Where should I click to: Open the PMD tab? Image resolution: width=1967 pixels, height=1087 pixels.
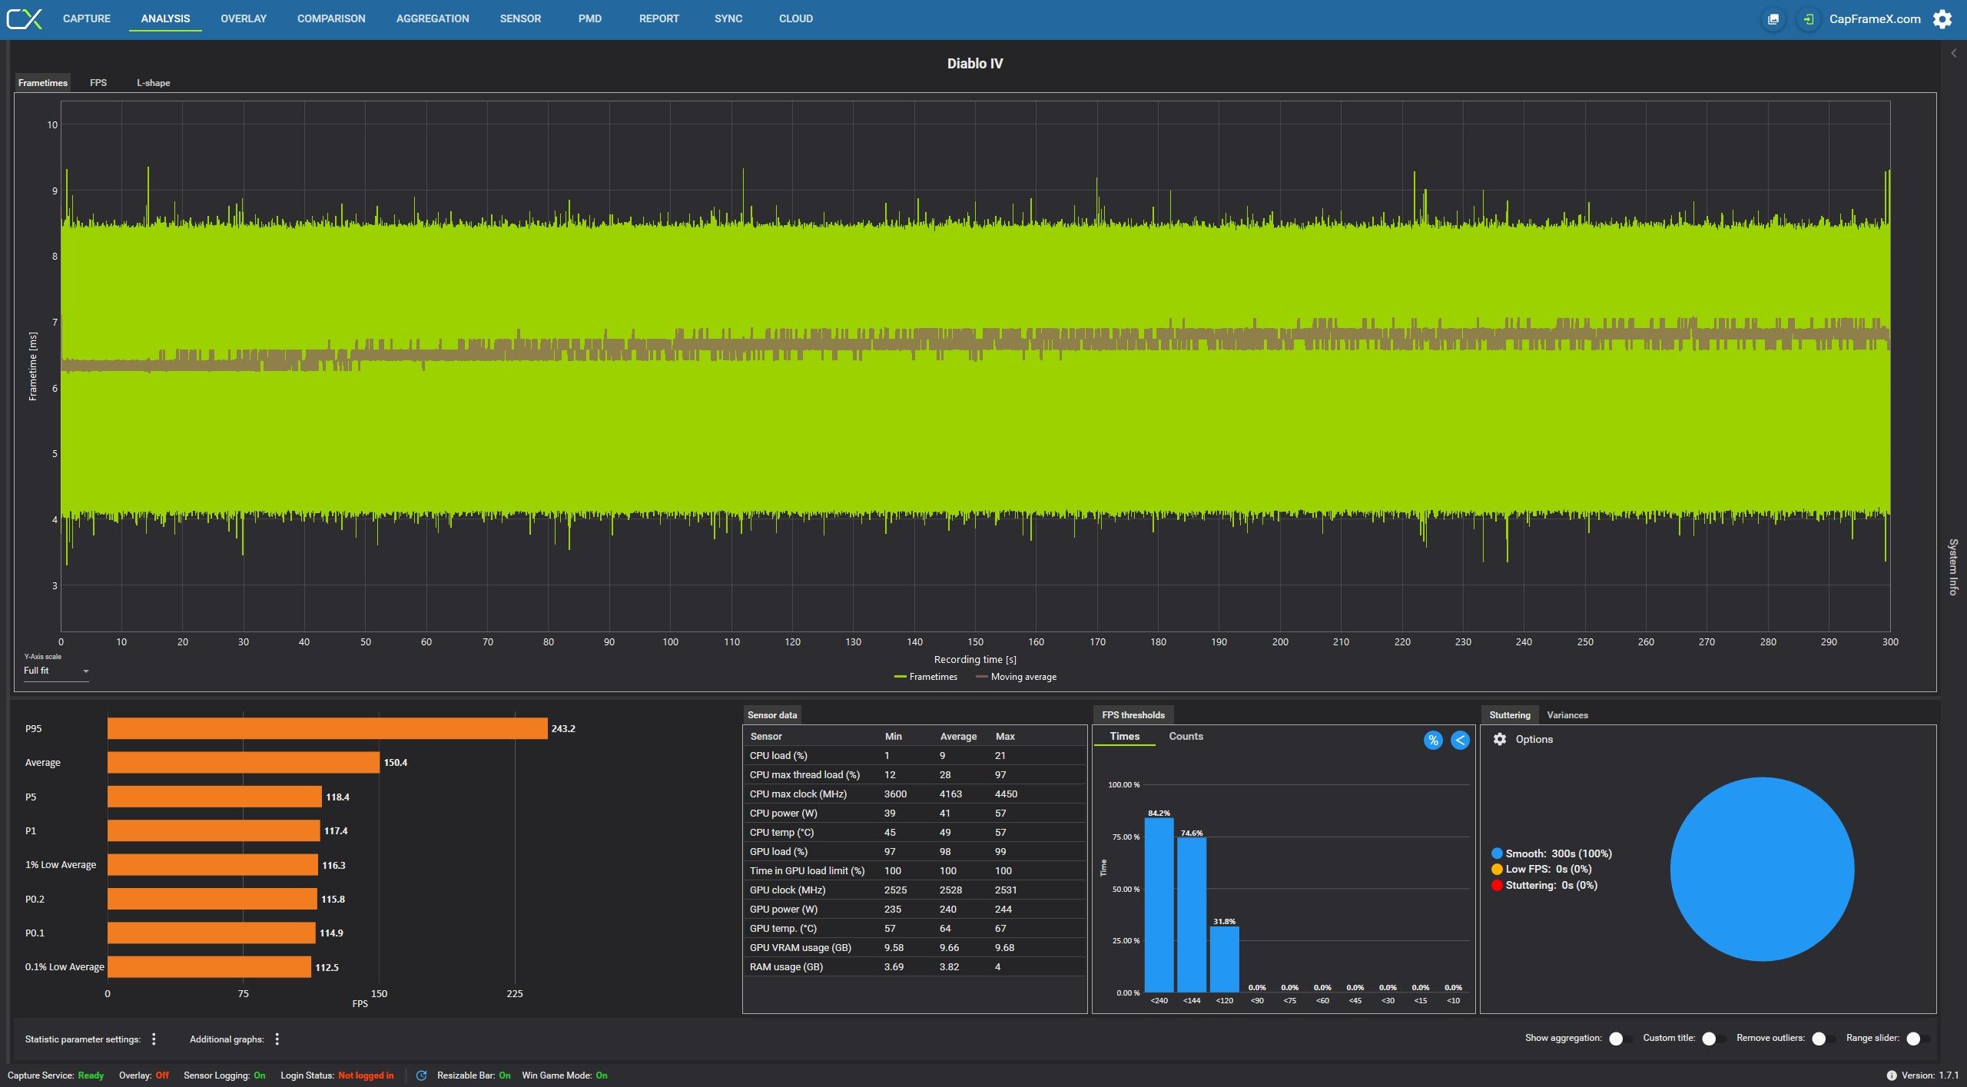(590, 18)
